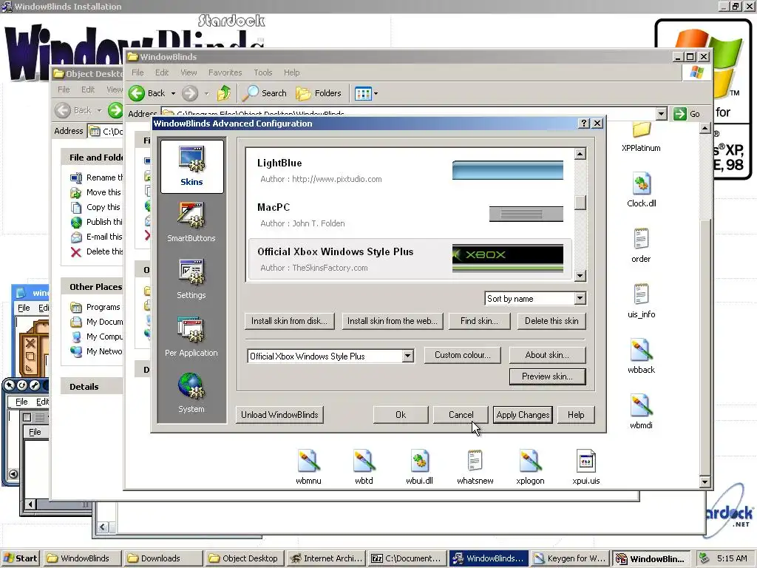The image size is (757, 568).
Task: Go up one folder level
Action: pos(223,93)
